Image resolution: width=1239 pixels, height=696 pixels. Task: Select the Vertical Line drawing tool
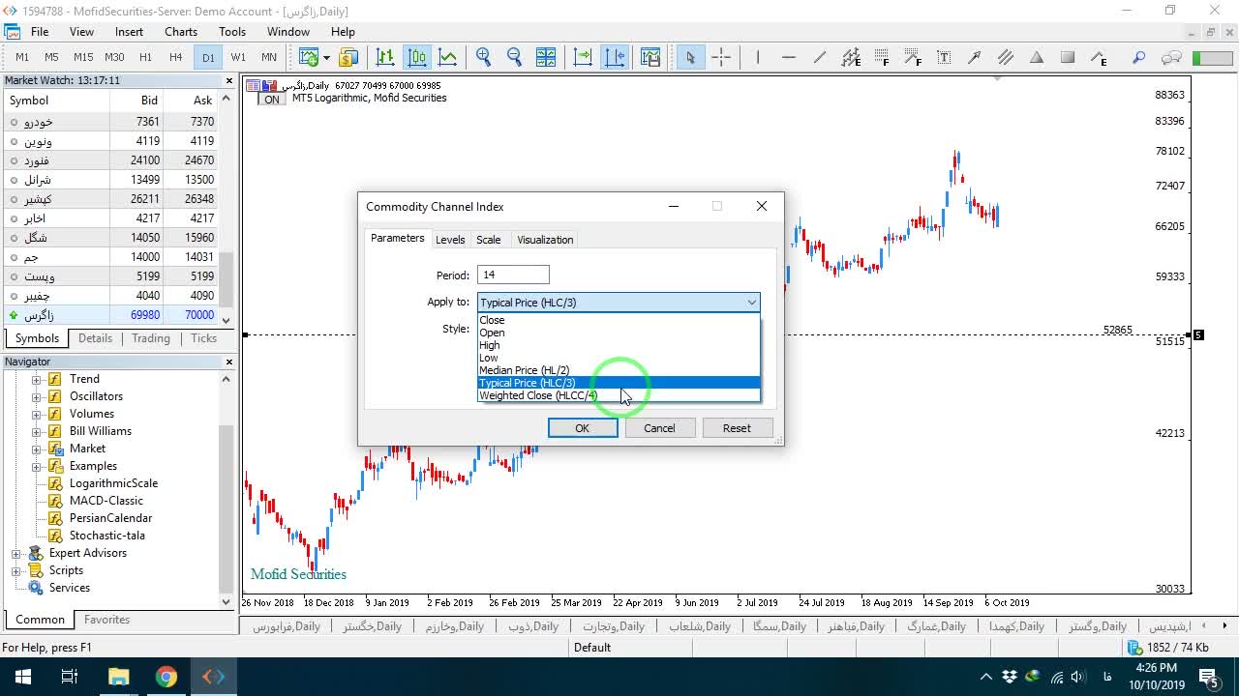point(758,57)
